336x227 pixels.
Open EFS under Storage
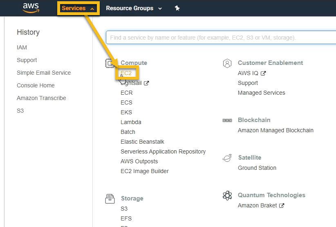[x=126, y=219]
